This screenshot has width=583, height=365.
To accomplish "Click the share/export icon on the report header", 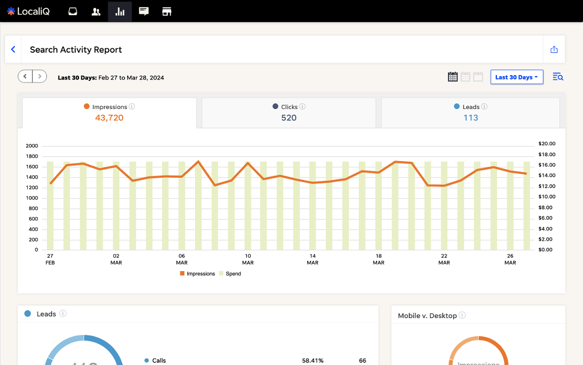I will pyautogui.click(x=554, y=50).
